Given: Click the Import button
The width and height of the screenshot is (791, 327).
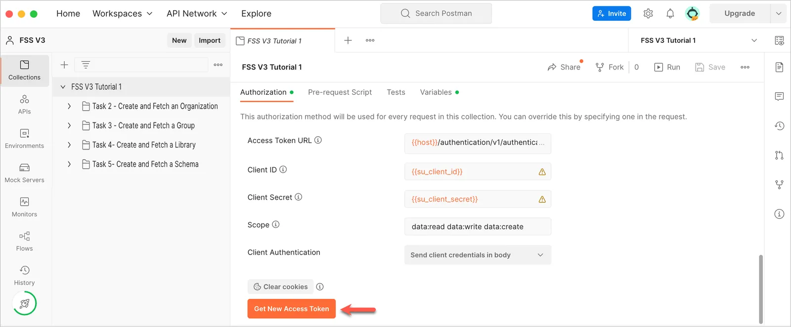Looking at the screenshot, I should coord(210,40).
